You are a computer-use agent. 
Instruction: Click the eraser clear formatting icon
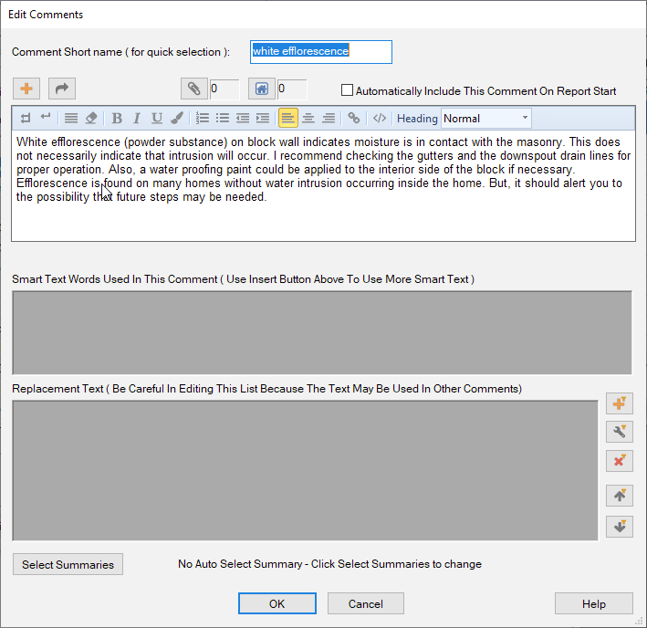[91, 119]
